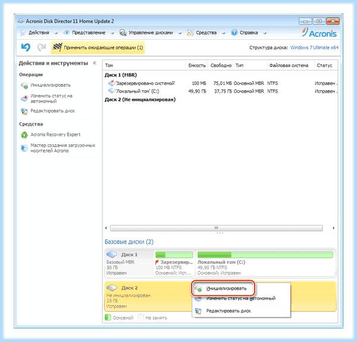
Task: Click the 'Базовые диски (2)' heading
Action: tap(129, 242)
